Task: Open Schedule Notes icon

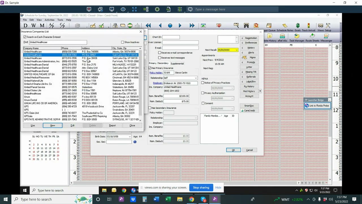Action: [x=285, y=27]
